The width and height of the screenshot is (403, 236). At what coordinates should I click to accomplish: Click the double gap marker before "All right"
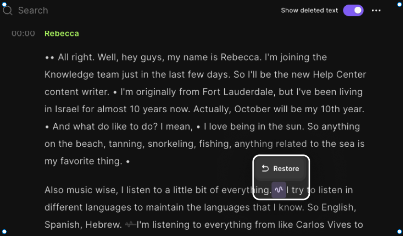tap(49, 58)
